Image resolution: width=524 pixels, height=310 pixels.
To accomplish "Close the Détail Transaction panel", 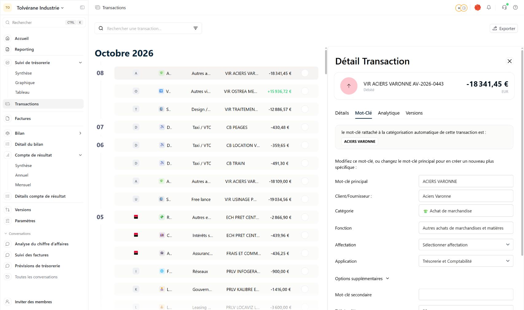I will point(510,61).
